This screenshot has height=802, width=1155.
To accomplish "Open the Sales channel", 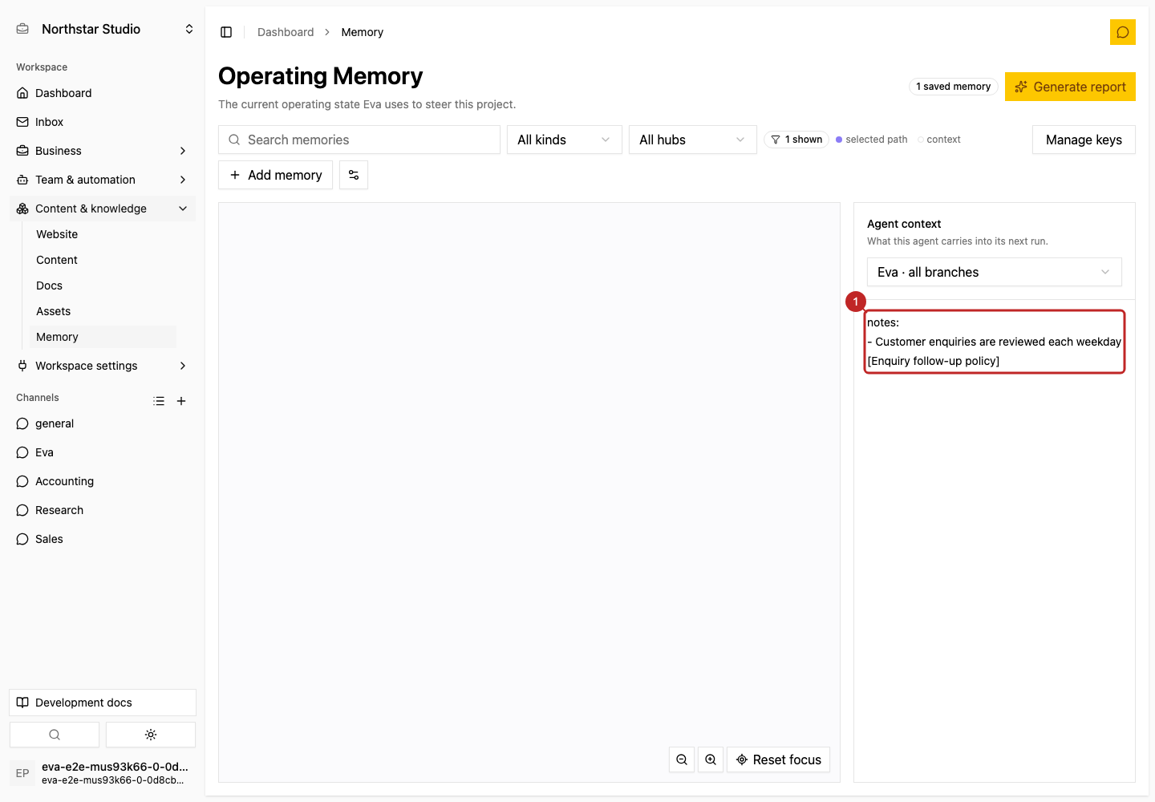I will [x=103, y=539].
